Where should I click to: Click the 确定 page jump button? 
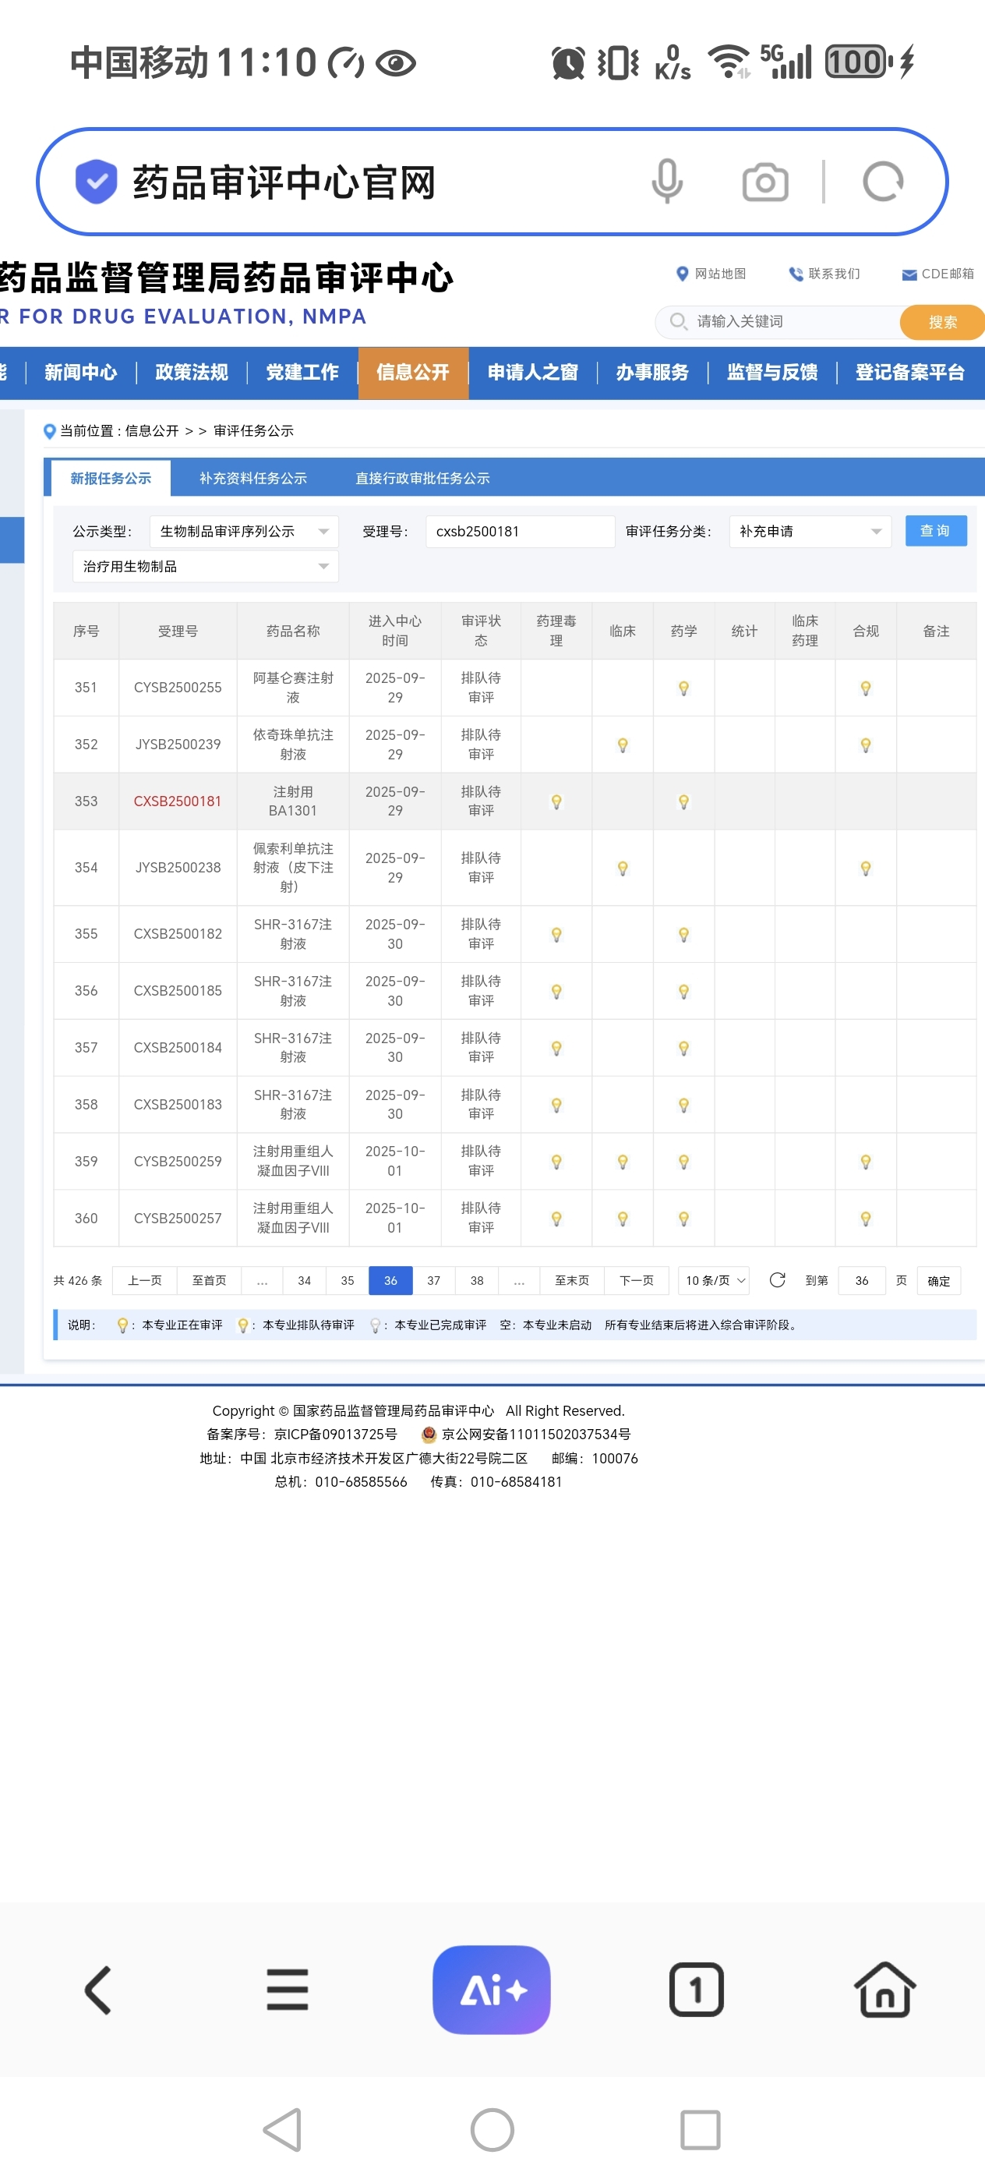tap(938, 1280)
